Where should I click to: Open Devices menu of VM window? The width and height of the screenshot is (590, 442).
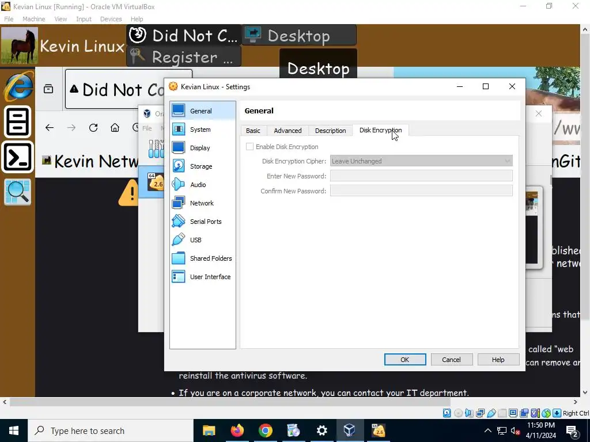coord(111,19)
